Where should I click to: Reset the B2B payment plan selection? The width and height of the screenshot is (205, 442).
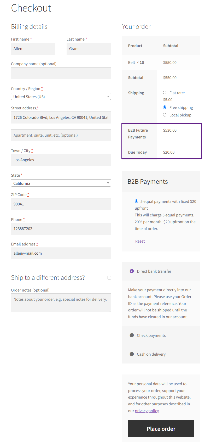pos(140,241)
